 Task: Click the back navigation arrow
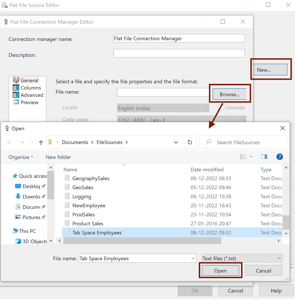pos(9,142)
